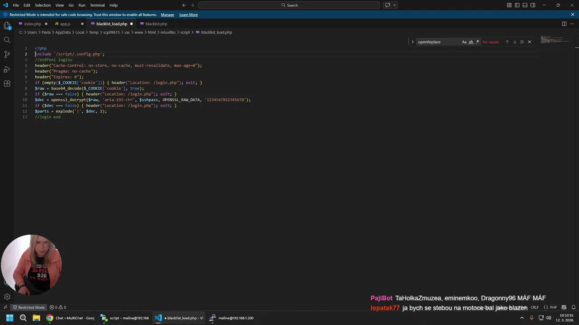Open the Source Control view
This screenshot has height=325, width=579.
click(x=7, y=55)
